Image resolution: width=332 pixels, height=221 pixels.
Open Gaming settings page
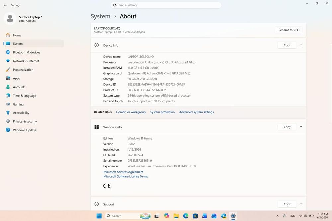tap(34, 104)
